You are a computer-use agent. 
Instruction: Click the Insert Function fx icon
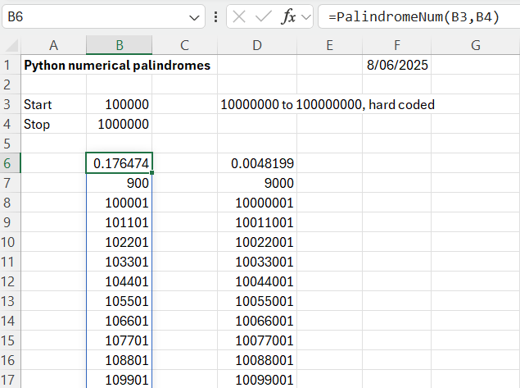(x=288, y=16)
